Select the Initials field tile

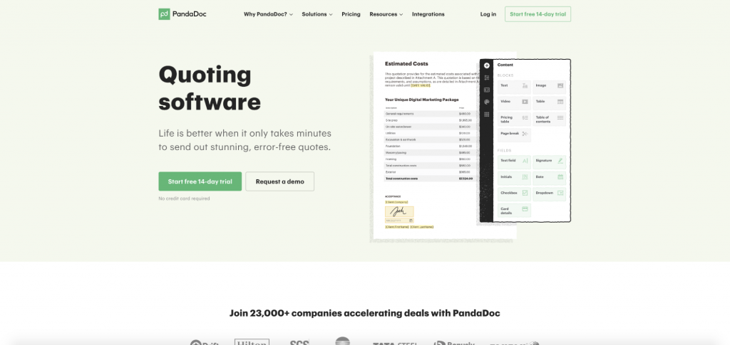pyautogui.click(x=514, y=177)
